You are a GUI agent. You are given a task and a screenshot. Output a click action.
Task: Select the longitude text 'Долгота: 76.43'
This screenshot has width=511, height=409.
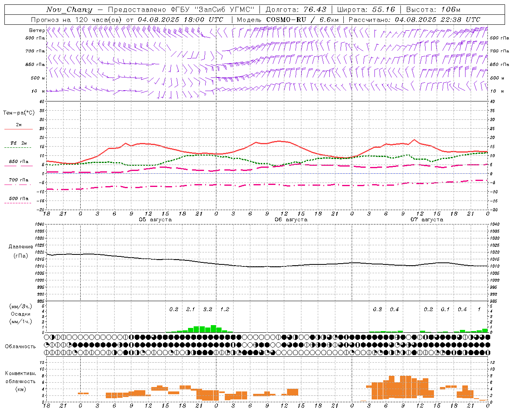(x=296, y=10)
